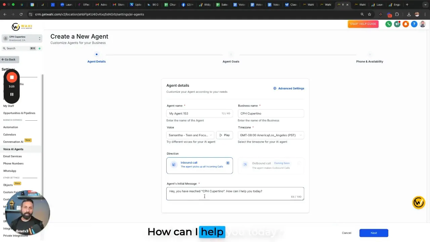Image resolution: width=430 pixels, height=242 pixels.
Task: Open Phone Numbers in sidebar
Action: 13,163
